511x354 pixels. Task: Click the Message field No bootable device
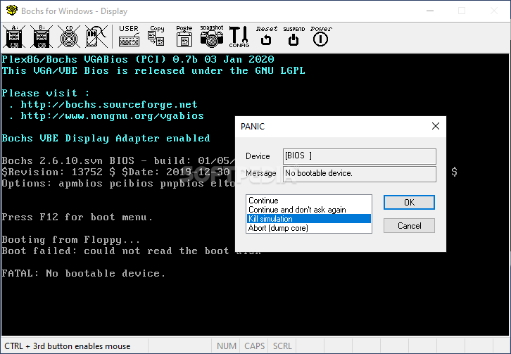360,174
